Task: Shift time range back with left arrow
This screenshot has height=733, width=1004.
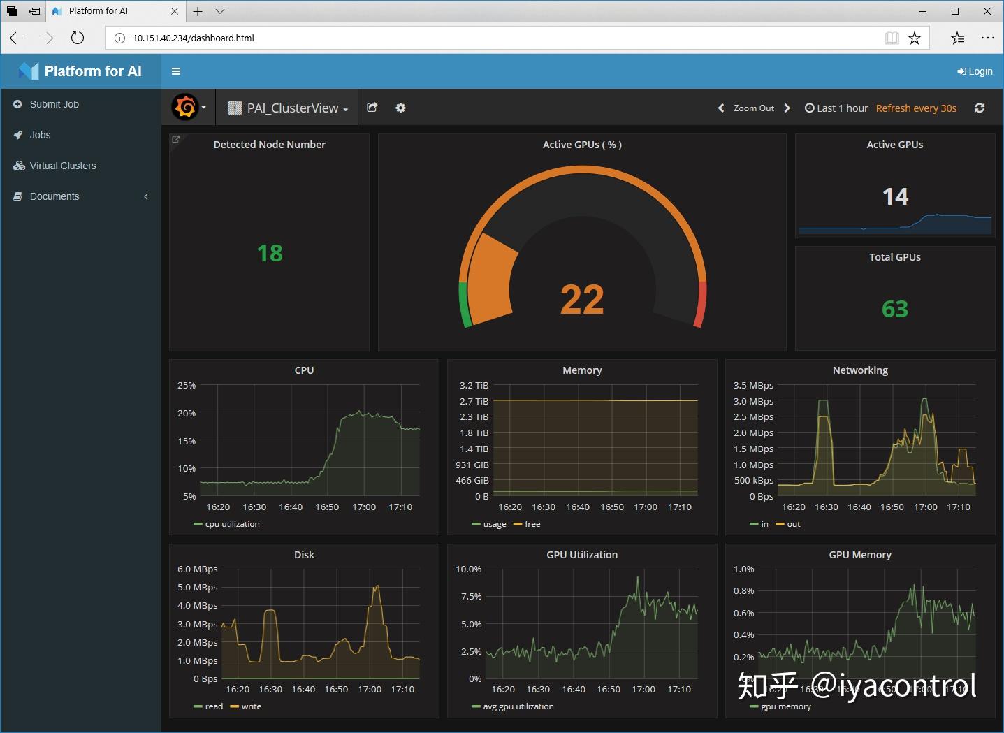Action: [721, 108]
